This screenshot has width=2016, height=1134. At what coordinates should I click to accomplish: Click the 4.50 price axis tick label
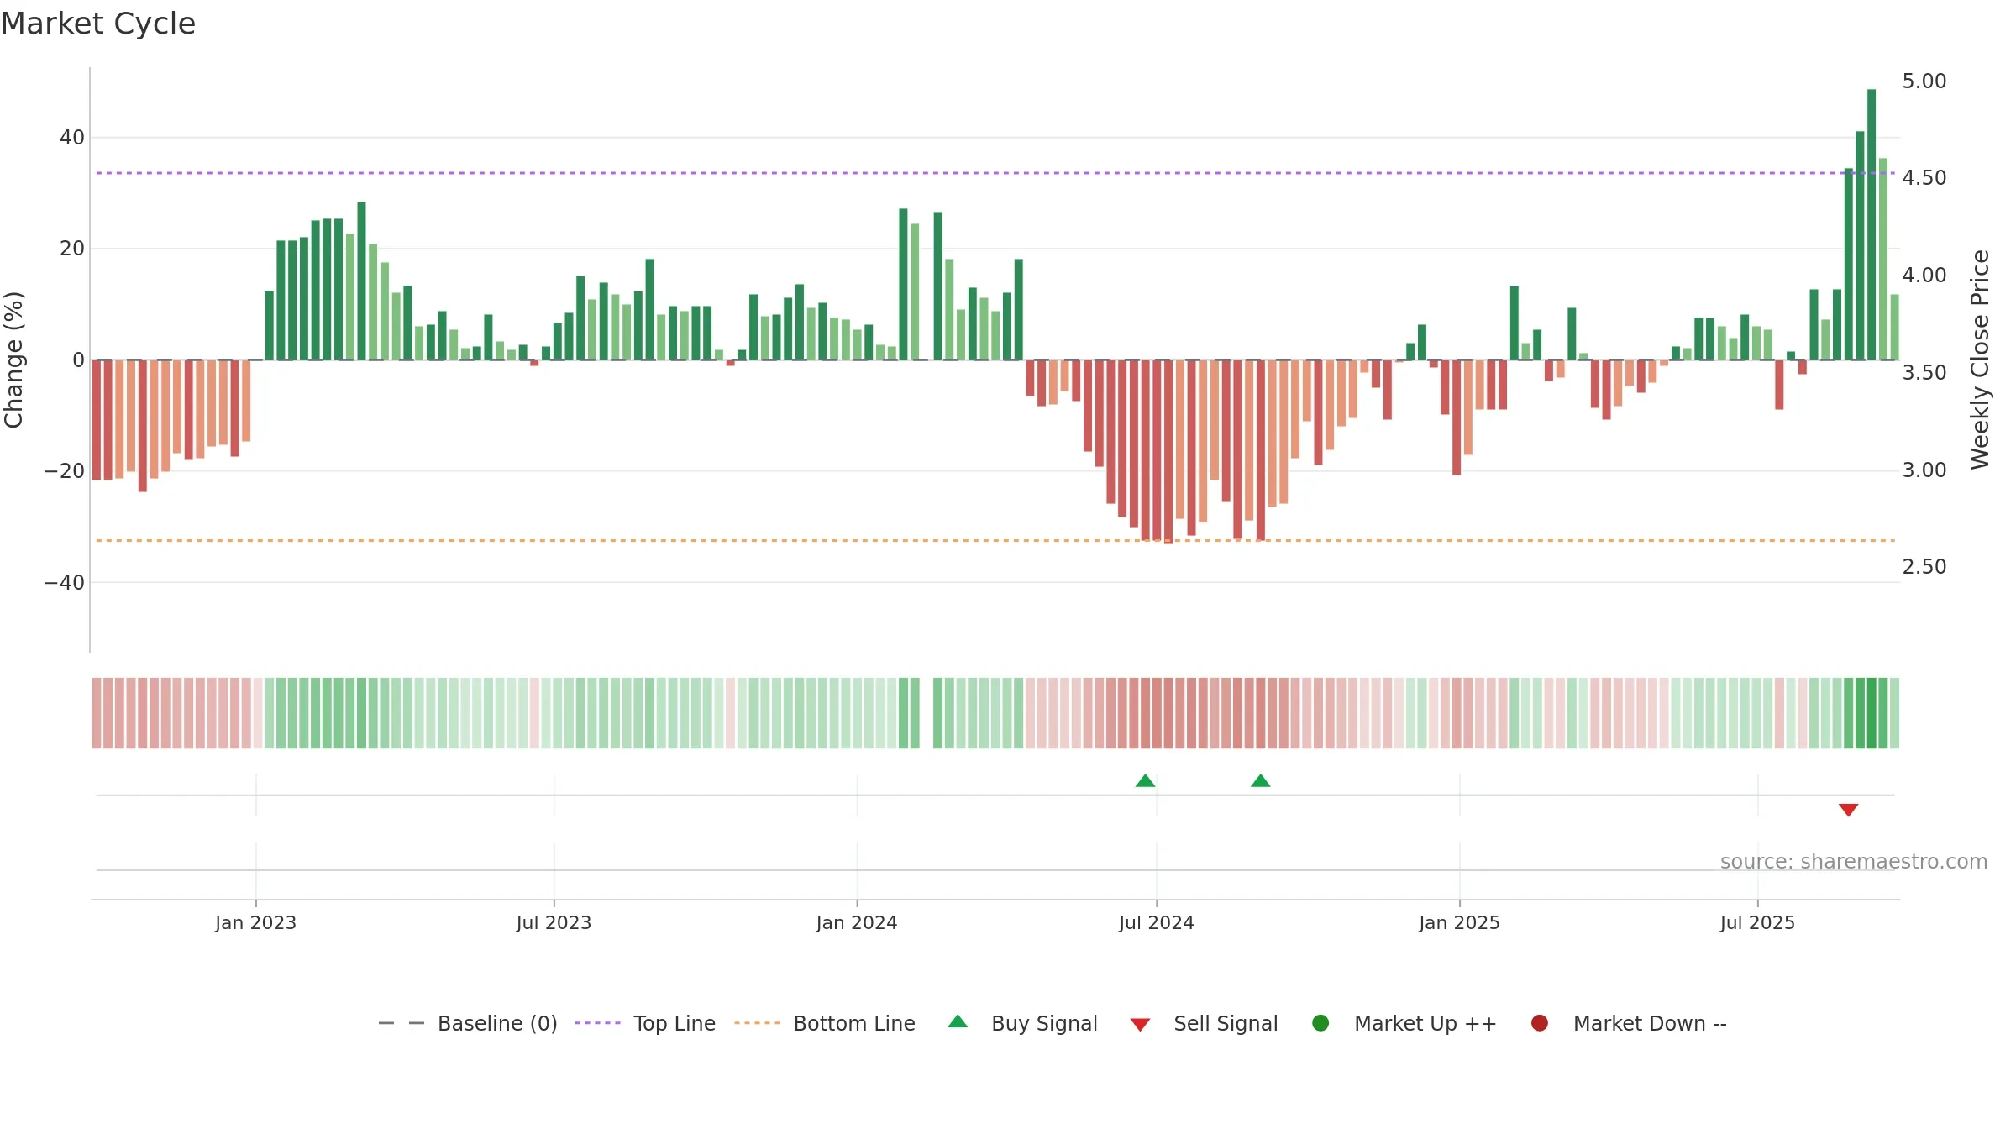click(1924, 177)
